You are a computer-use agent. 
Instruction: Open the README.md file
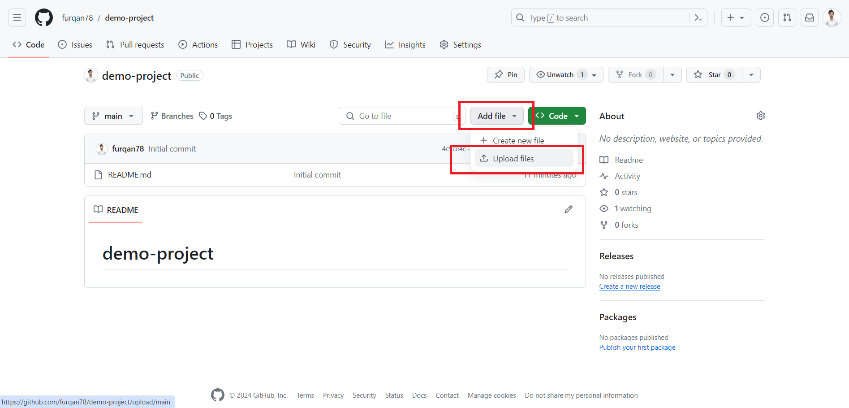(129, 174)
